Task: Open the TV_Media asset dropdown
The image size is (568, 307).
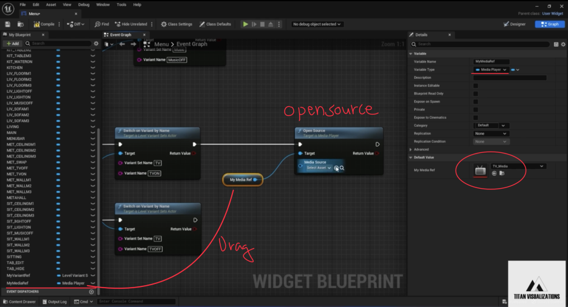Action: pos(518,166)
